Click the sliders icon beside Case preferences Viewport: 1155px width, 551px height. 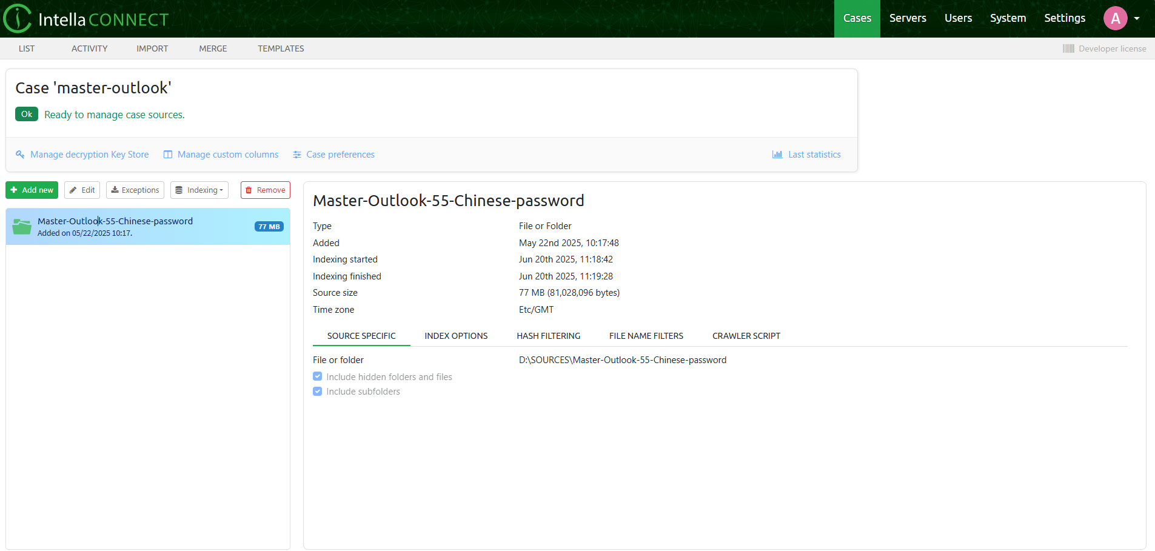[297, 155]
